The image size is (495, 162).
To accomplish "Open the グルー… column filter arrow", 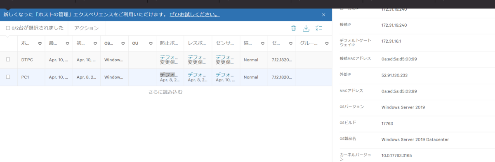I will pos(327,44).
